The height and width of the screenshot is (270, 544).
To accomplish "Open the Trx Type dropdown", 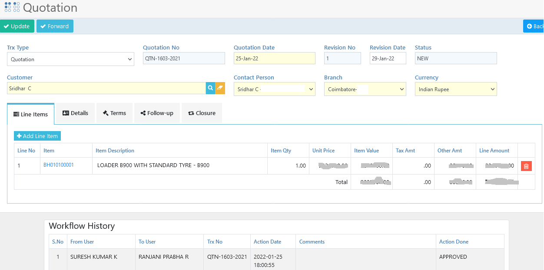I will 70,59.
